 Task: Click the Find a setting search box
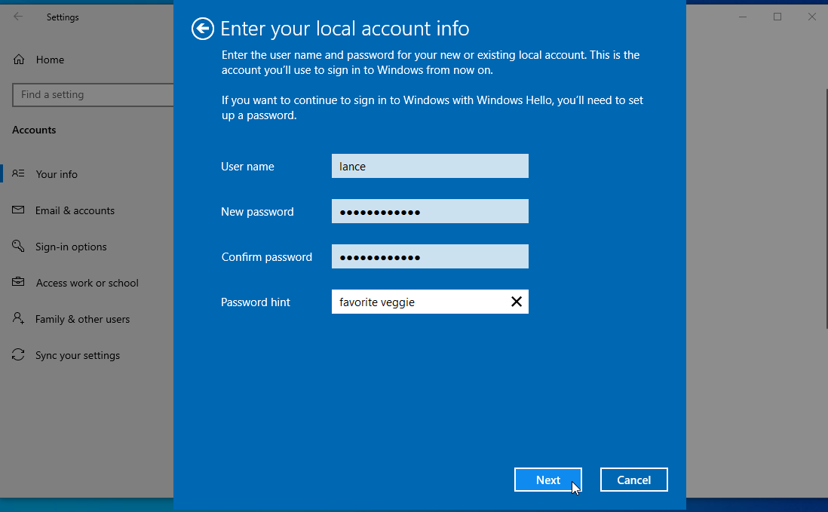pyautogui.click(x=93, y=95)
